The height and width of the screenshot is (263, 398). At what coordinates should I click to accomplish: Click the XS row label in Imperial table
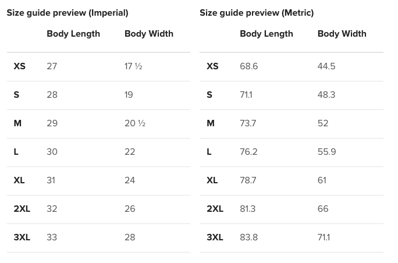pyautogui.click(x=20, y=66)
